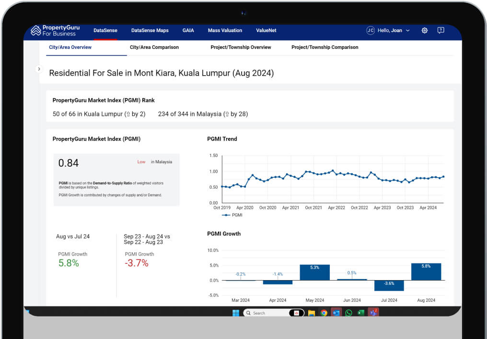Open Outlook from taskbar
The width and height of the screenshot is (487, 339).
(336, 313)
